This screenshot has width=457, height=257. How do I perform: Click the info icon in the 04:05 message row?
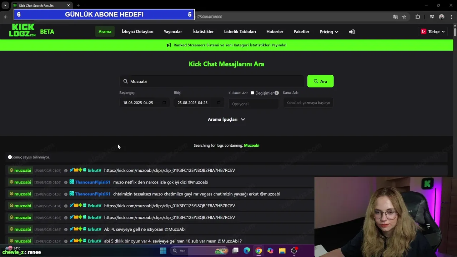click(x=66, y=194)
